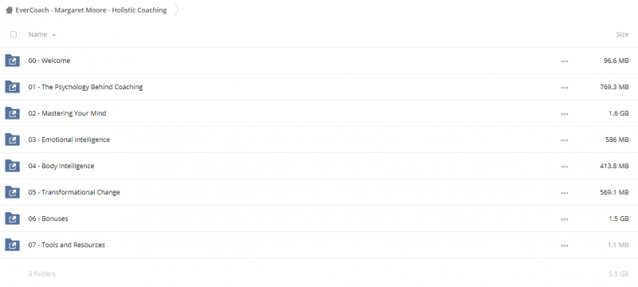The image size is (638, 287).
Task: Click the Tools and Resources folder icon
Action: pos(12,245)
